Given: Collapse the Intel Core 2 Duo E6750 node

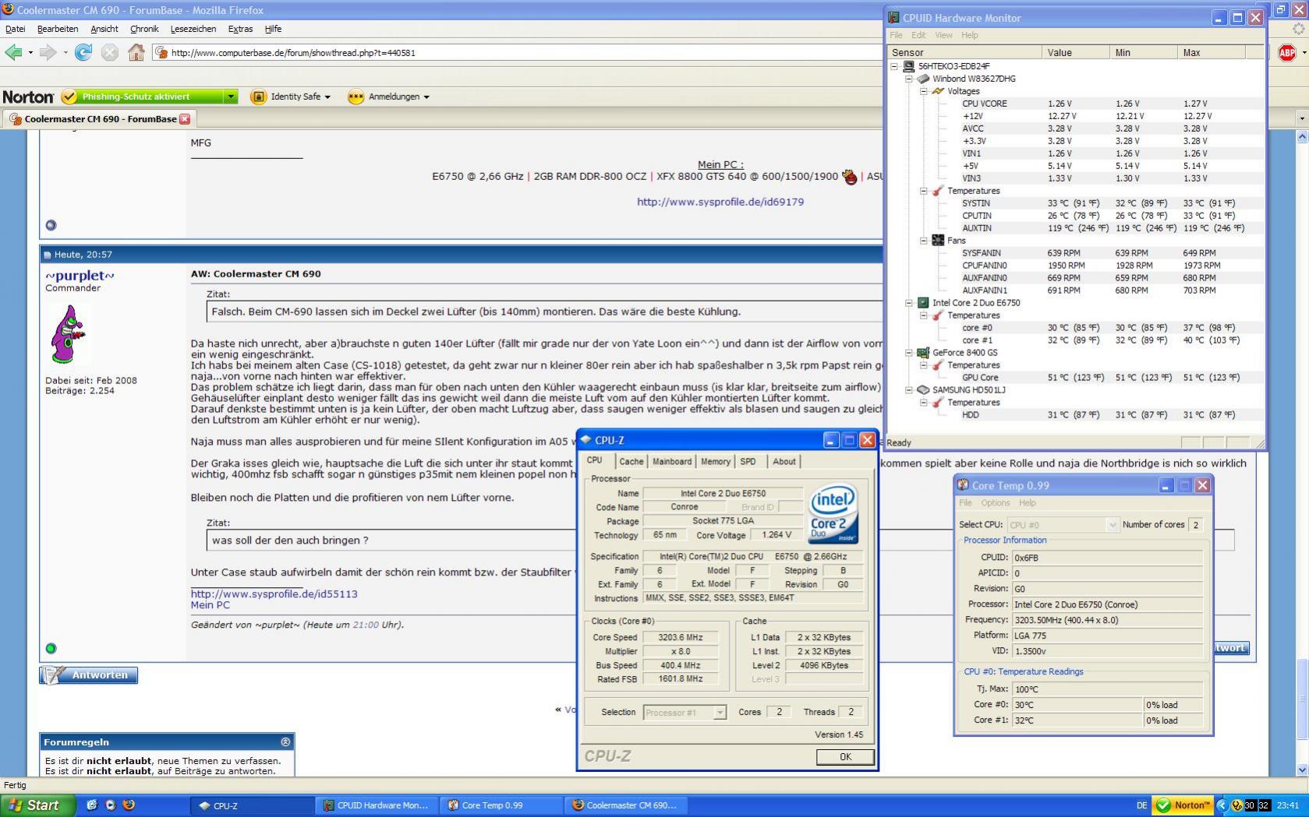Looking at the screenshot, I should (x=909, y=303).
